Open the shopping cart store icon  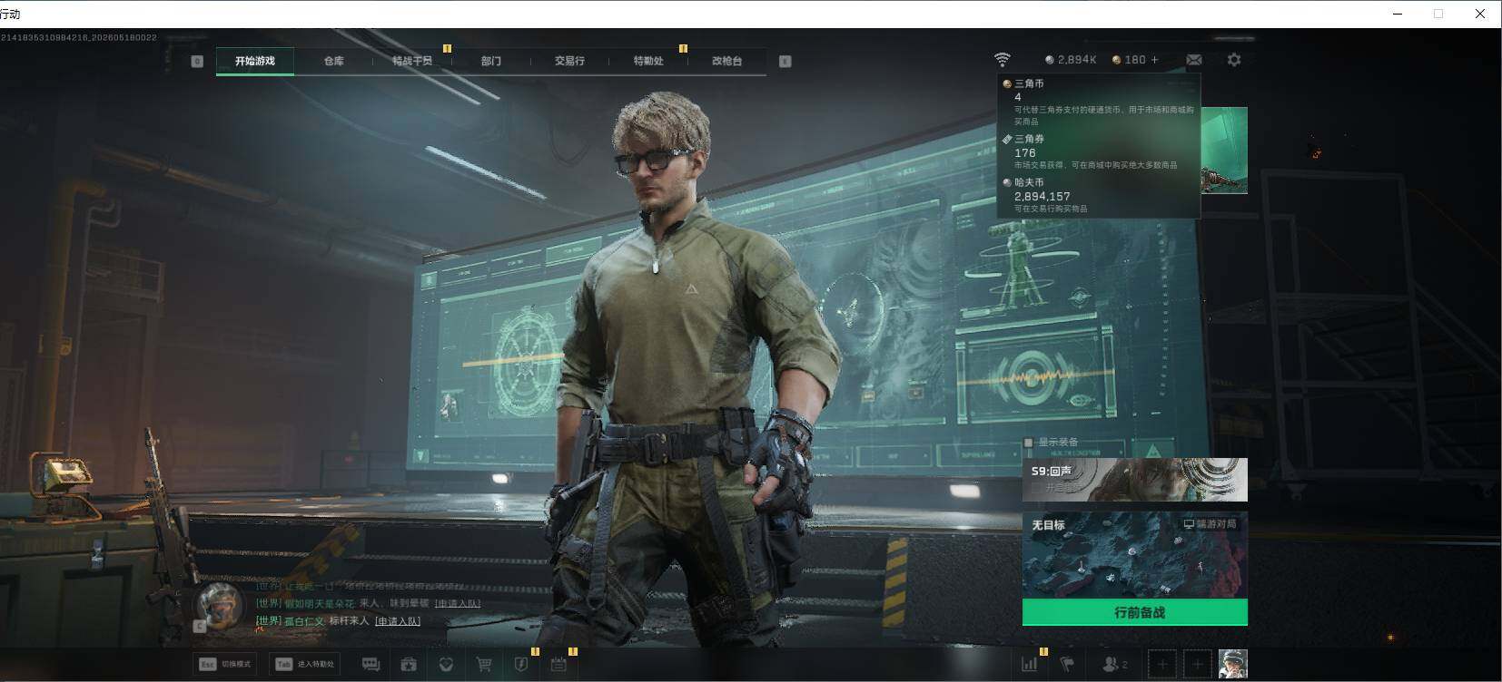[484, 664]
